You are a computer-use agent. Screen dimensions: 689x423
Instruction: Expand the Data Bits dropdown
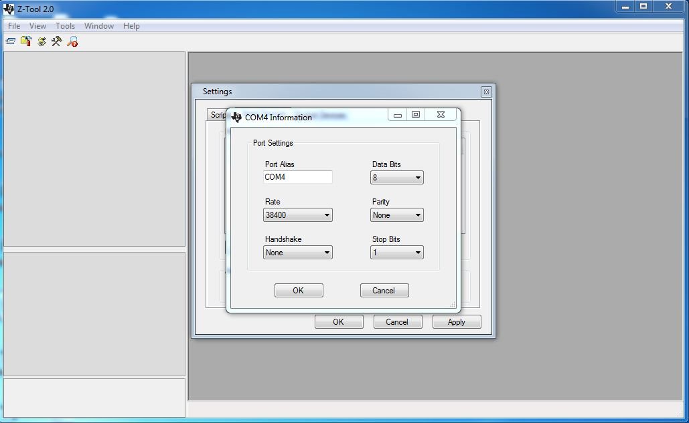point(397,178)
